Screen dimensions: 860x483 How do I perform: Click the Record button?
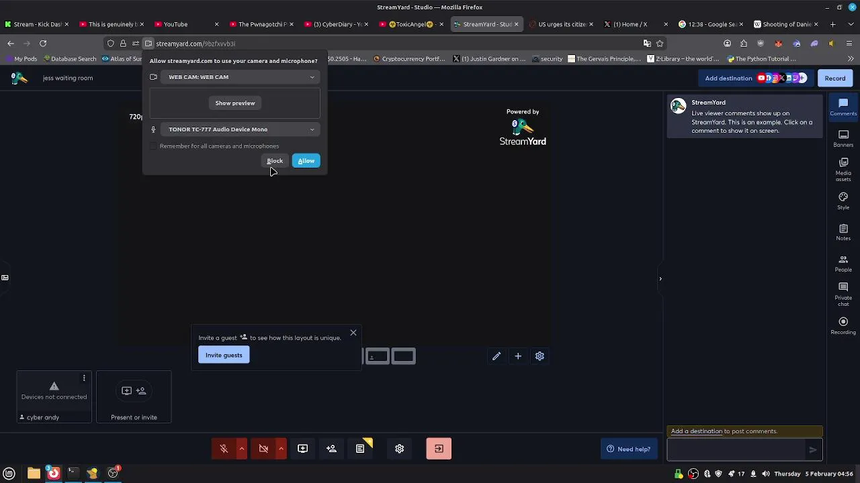click(x=835, y=78)
